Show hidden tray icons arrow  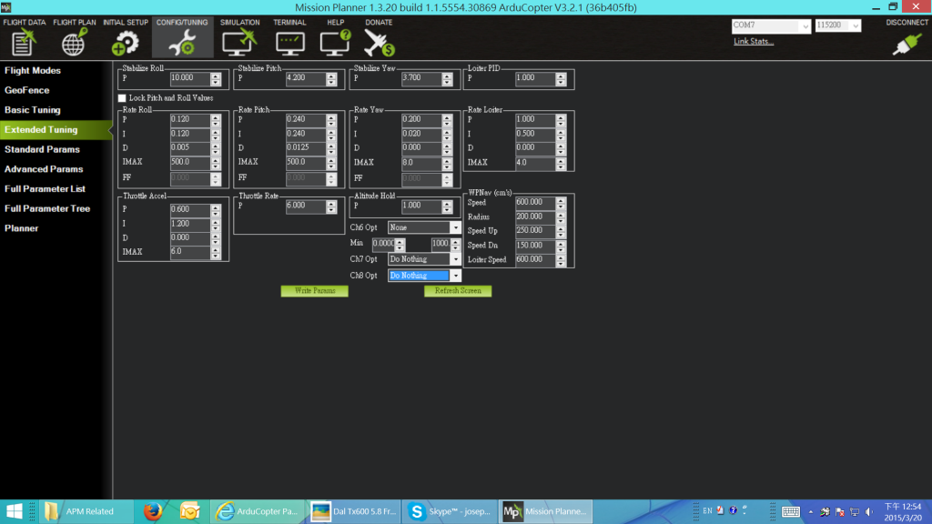[811, 511]
